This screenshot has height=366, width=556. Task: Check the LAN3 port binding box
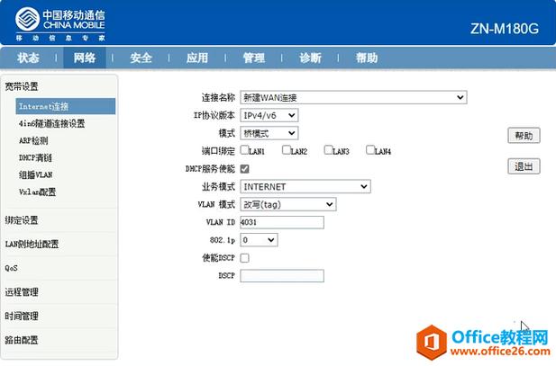tap(328, 149)
